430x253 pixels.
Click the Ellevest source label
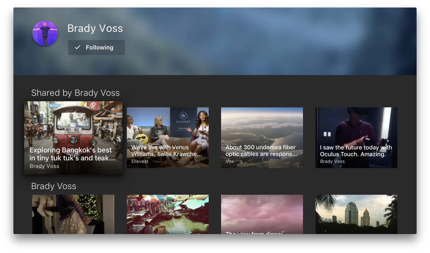(x=140, y=161)
